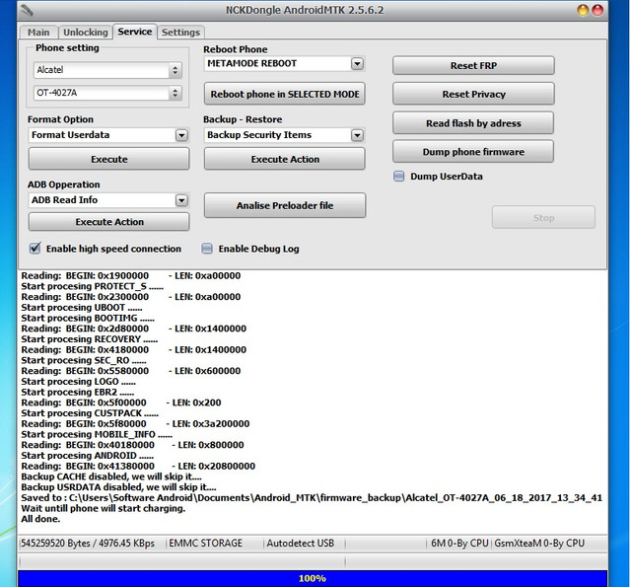631x587 pixels.
Task: Click 'Backup USRDATA disabled' log line
Action: (118, 486)
